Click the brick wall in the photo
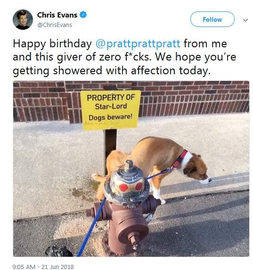This screenshot has width=253, height=270. click(194, 99)
